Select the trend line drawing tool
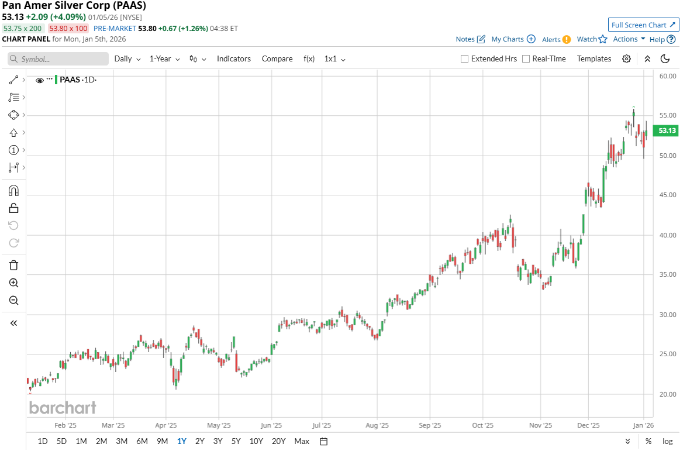697x451 pixels. tap(14, 80)
